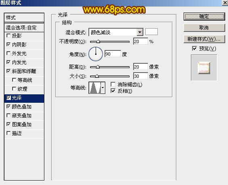
Task: Enable the 投影 drop shadow checkbox
Action: 8,35
